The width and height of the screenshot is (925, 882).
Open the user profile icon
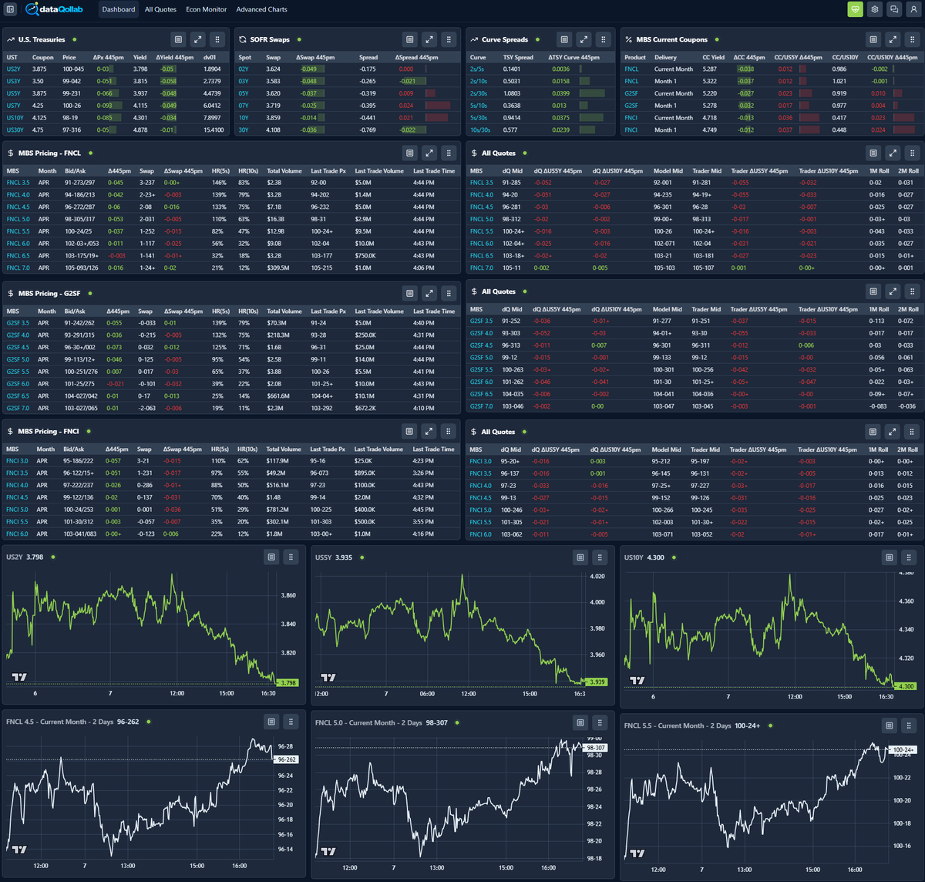coord(913,9)
